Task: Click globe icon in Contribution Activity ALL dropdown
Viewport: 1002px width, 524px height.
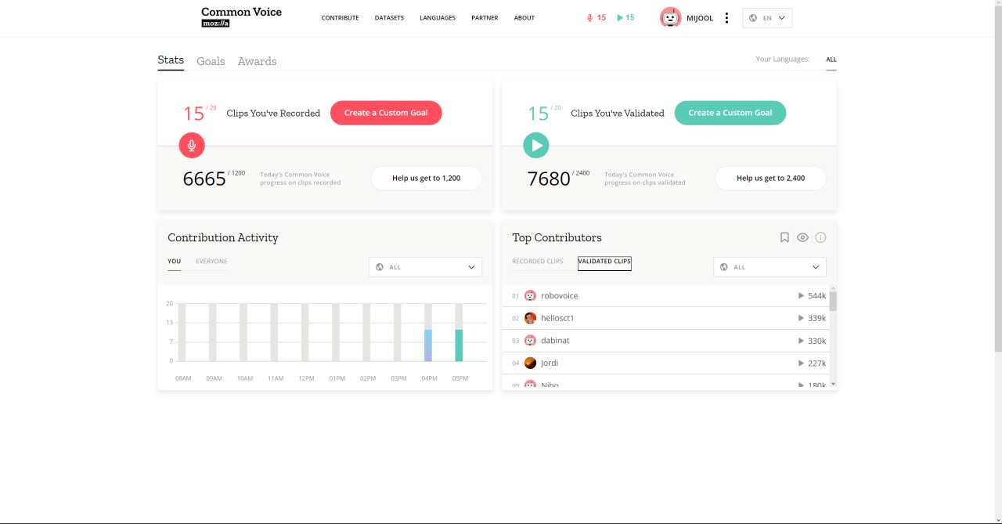Action: [x=380, y=267]
